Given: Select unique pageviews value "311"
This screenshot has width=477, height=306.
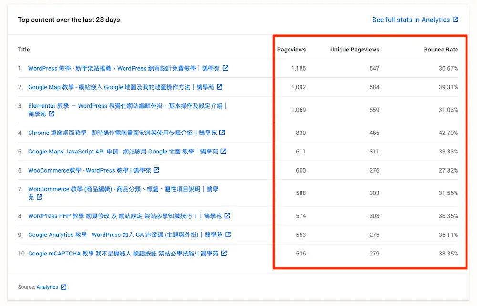Looking at the screenshot, I should [374, 152].
